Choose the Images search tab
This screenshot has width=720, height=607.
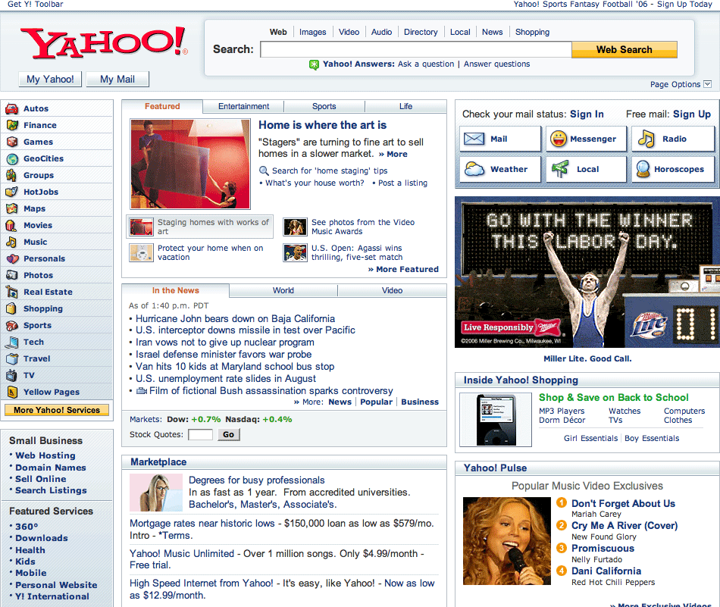(313, 32)
